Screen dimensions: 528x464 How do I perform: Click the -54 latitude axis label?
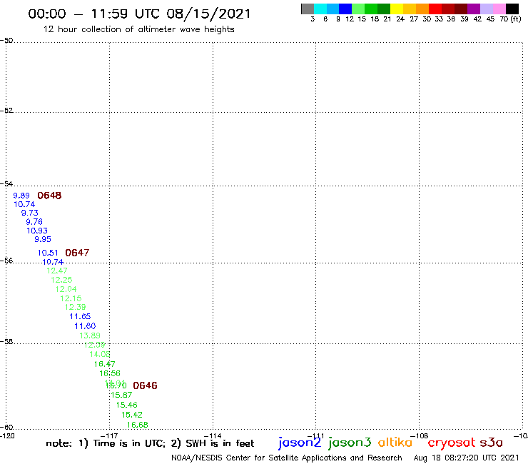[x=6, y=183]
